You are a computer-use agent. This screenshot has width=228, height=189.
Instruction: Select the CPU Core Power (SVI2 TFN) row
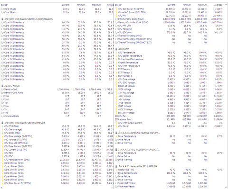pyautogui.click(x=57, y=183)
